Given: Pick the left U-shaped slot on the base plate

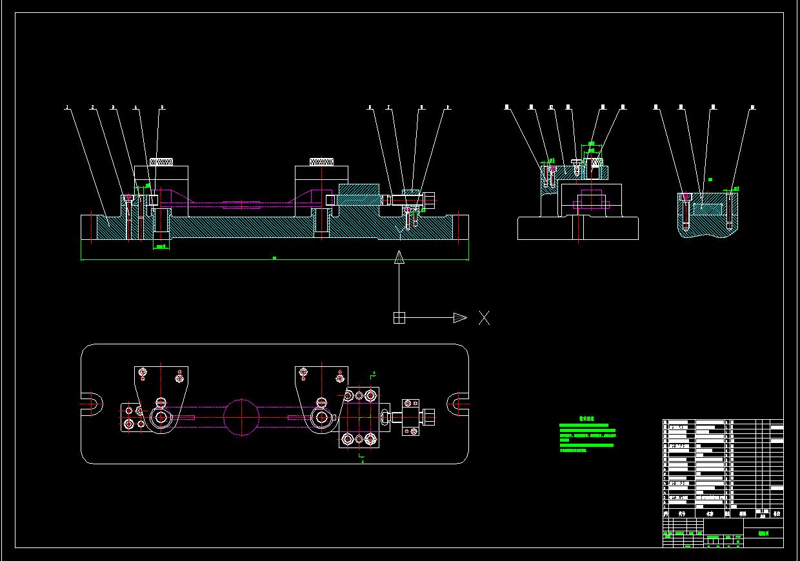Looking at the screenshot, I should coord(92,404).
